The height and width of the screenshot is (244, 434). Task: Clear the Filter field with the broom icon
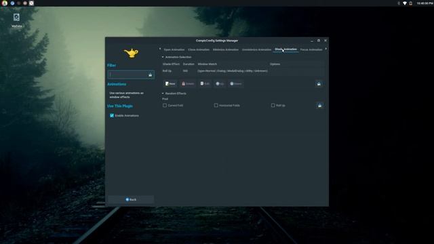pos(151,75)
